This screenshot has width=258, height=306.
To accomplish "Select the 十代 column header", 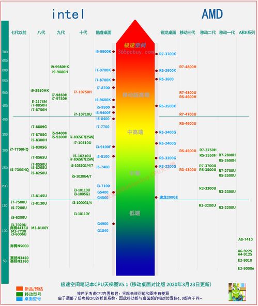I will [83, 33].
